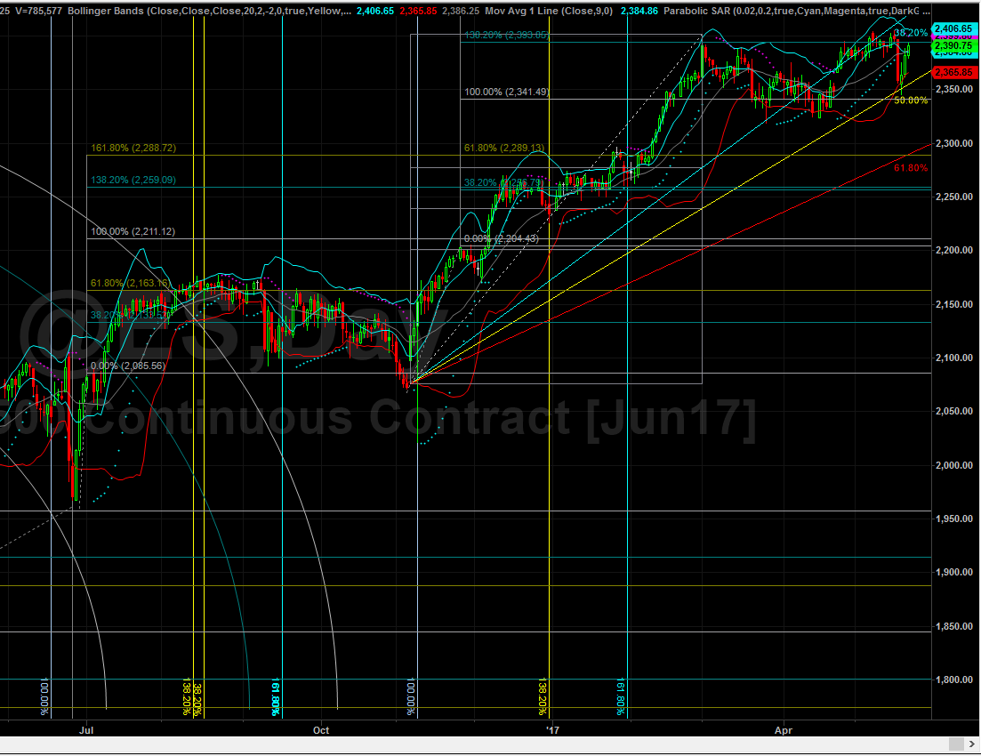Click the Oct label on time axis
981x756 pixels.
(321, 730)
